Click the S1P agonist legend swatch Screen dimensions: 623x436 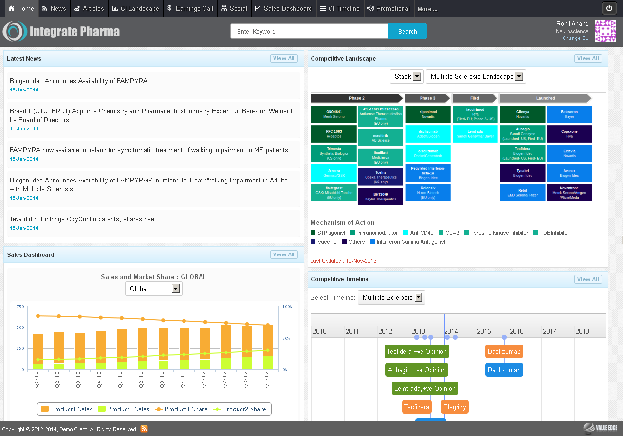pyautogui.click(x=313, y=233)
